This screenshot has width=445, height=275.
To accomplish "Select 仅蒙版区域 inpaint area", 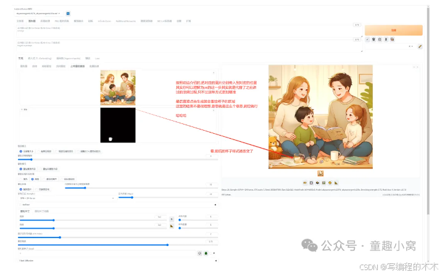I will point(43,189).
